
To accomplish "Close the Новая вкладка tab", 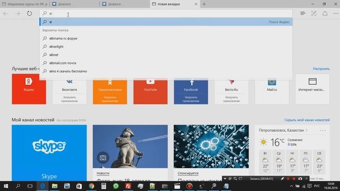I will point(196,4).
